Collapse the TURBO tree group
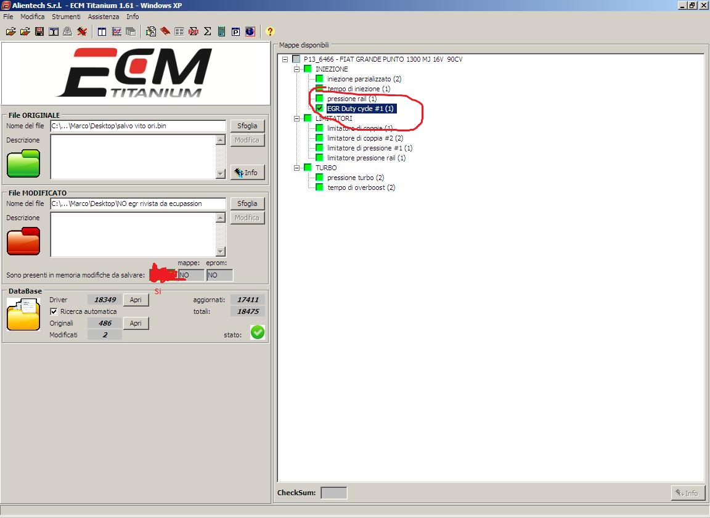Screen dimensions: 710x518 point(296,168)
